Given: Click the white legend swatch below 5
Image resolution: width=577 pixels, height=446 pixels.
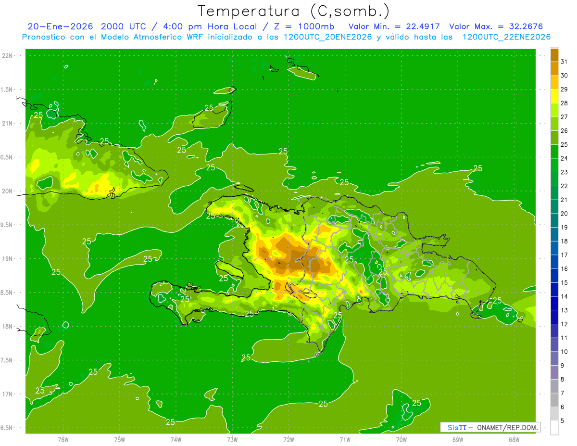Looking at the screenshot, I should 554,428.
